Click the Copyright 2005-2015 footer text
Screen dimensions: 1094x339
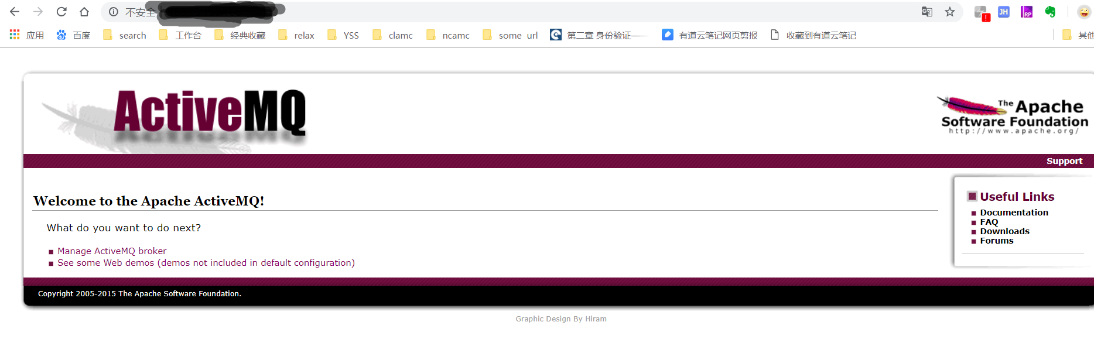coord(139,294)
